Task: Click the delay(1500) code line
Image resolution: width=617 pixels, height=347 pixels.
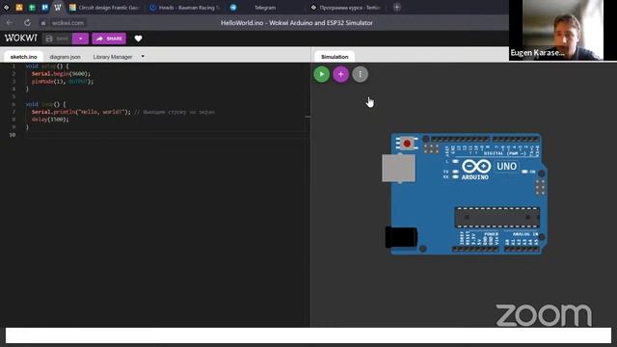Action: coord(50,120)
